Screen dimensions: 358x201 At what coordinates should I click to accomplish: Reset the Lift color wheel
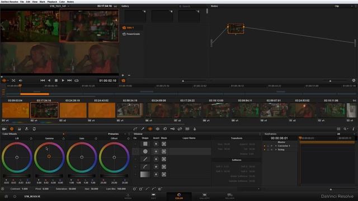(31, 138)
